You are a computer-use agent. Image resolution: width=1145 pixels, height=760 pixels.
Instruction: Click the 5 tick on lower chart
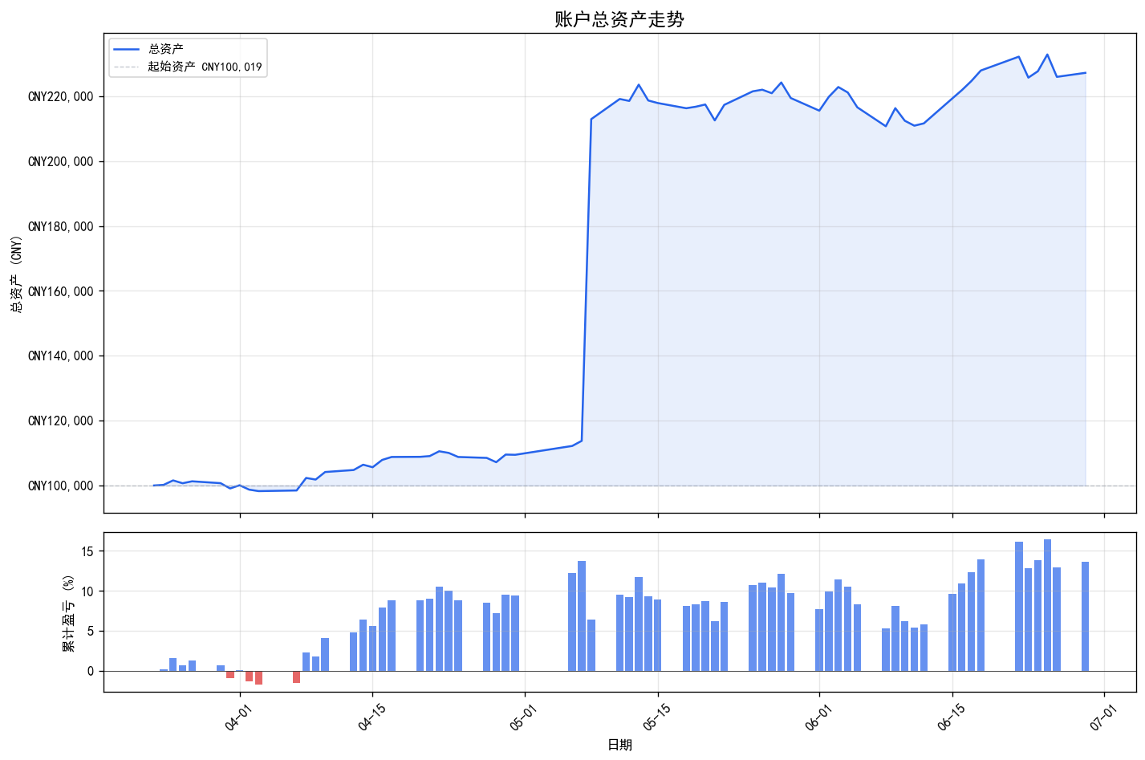coord(90,632)
